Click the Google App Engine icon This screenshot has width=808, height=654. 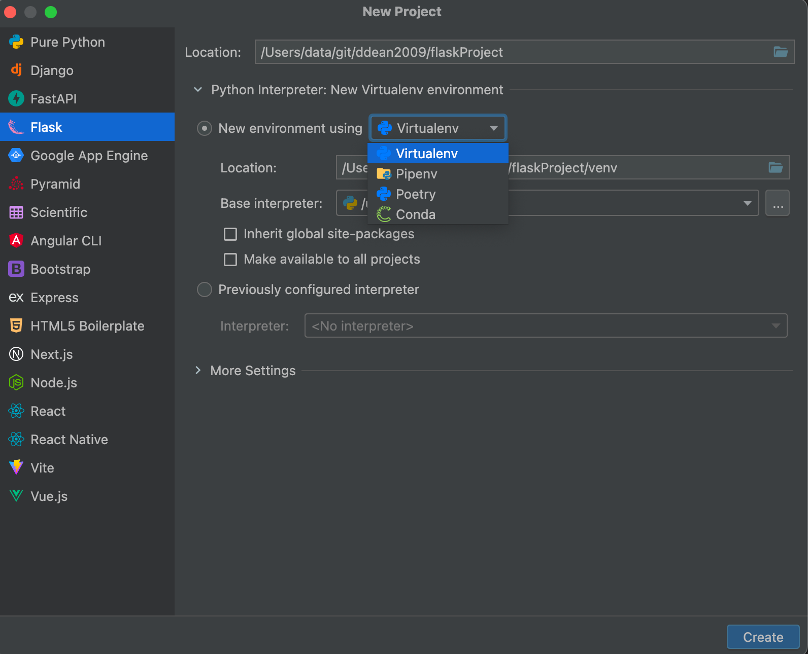pos(16,155)
